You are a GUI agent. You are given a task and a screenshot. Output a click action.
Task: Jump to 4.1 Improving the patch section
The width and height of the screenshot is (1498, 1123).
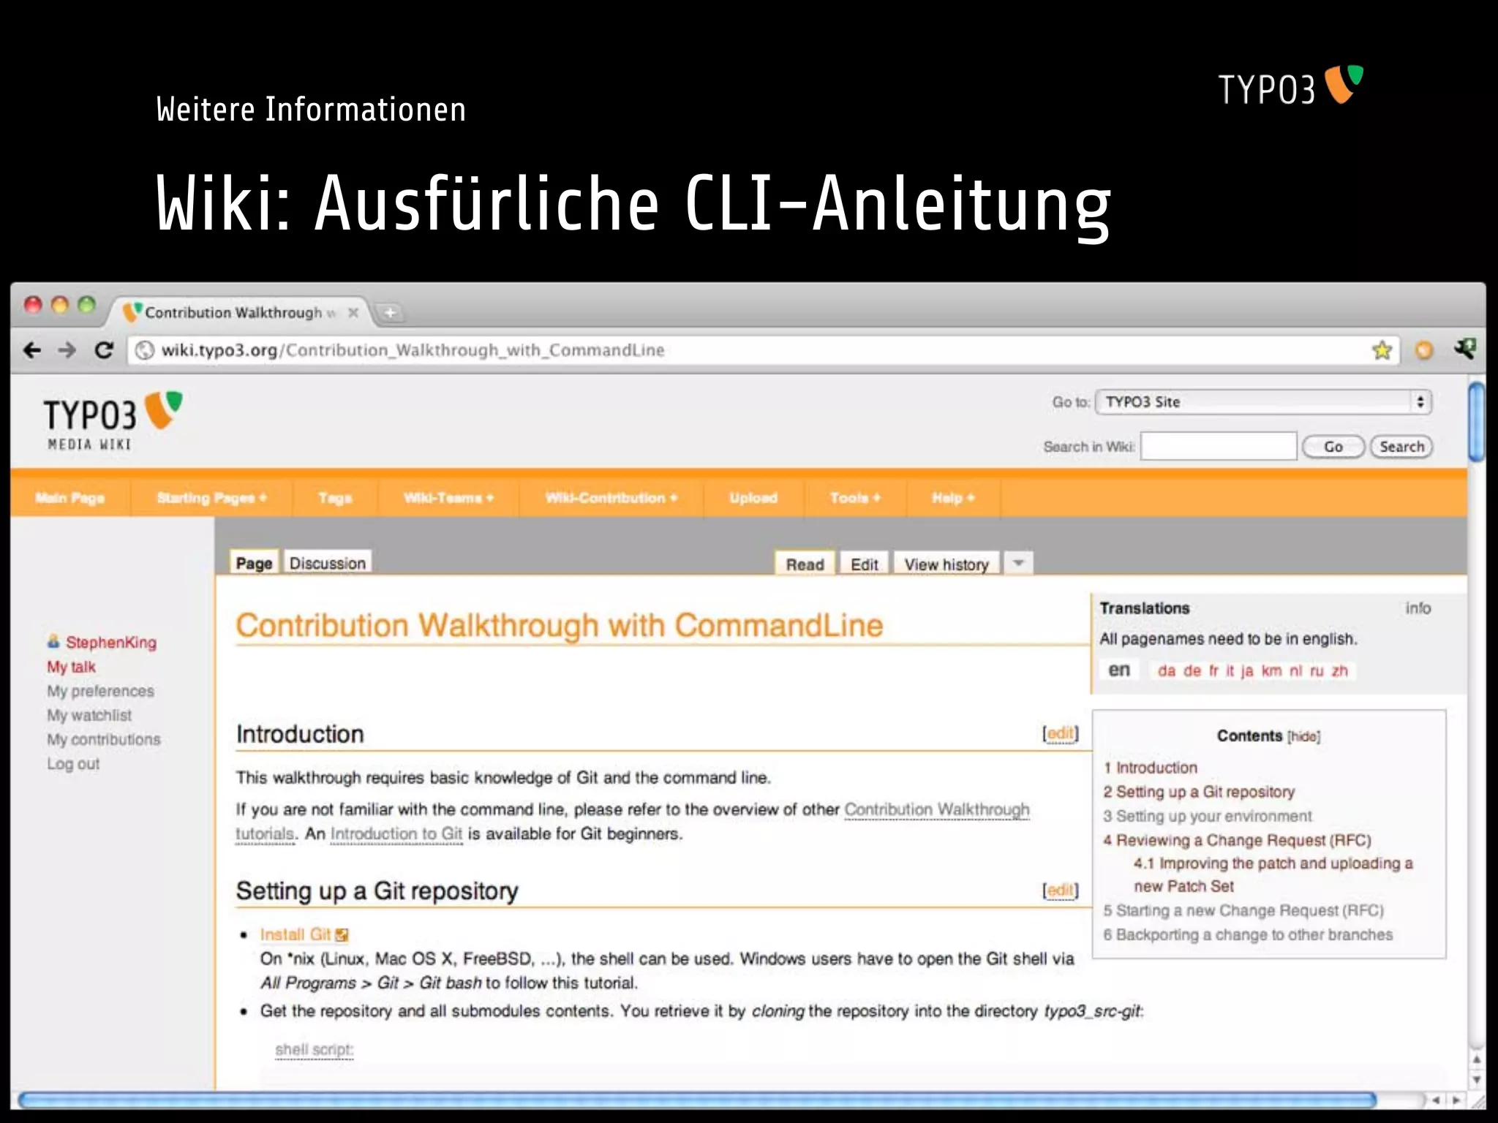[1273, 874]
